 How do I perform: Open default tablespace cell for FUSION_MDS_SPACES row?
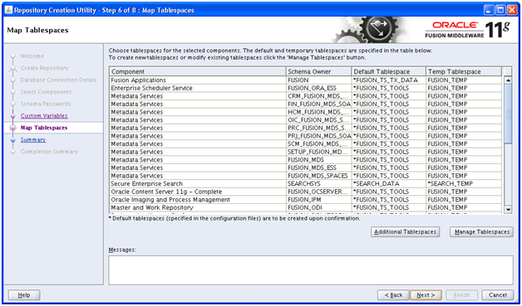click(389, 176)
